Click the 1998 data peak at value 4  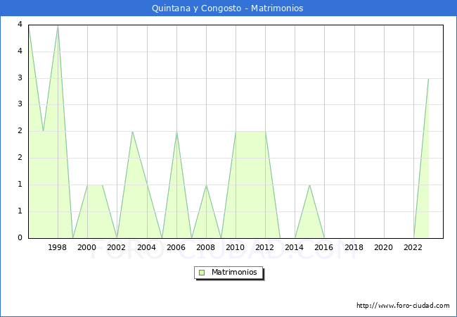tap(58, 26)
